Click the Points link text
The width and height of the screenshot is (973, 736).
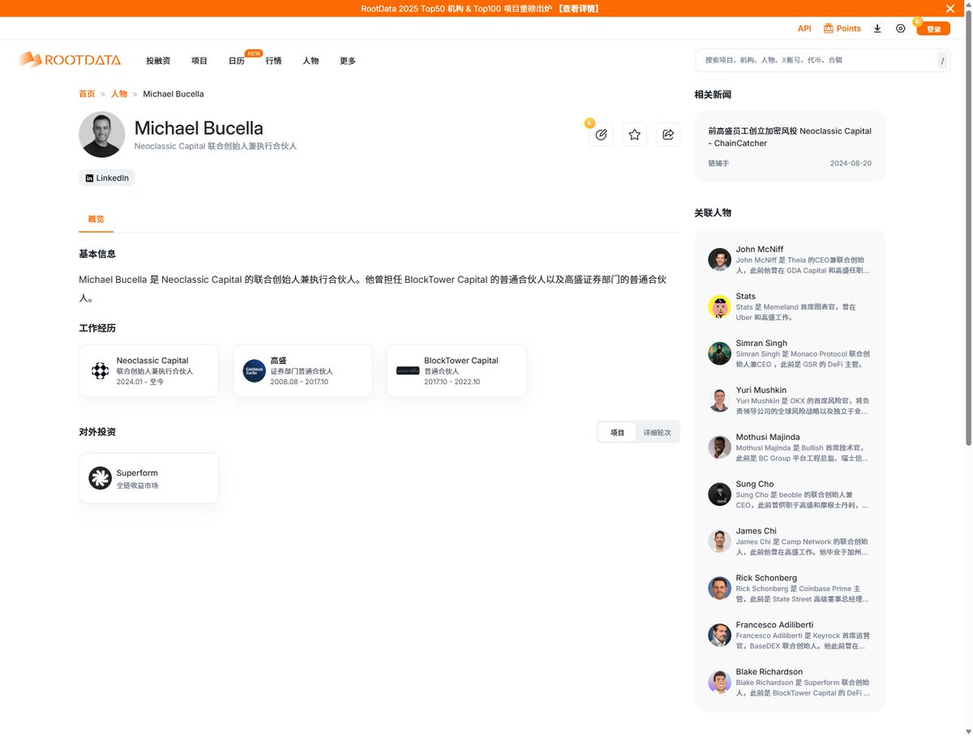click(849, 28)
